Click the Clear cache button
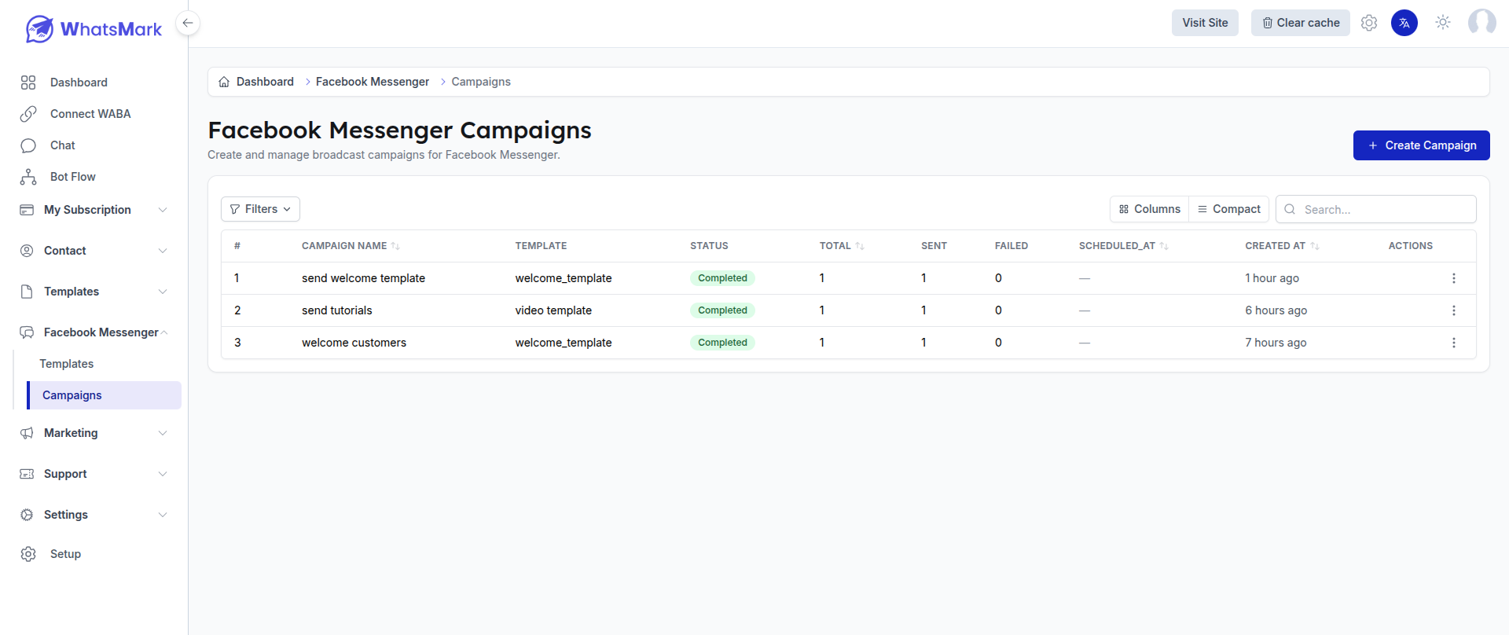The height and width of the screenshot is (635, 1509). click(1301, 23)
